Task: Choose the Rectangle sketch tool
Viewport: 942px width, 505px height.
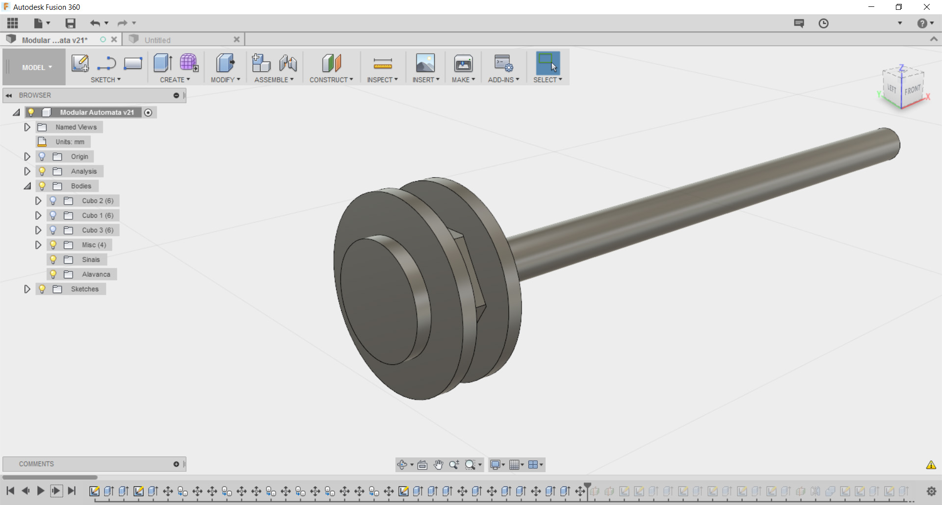Action: 133,63
